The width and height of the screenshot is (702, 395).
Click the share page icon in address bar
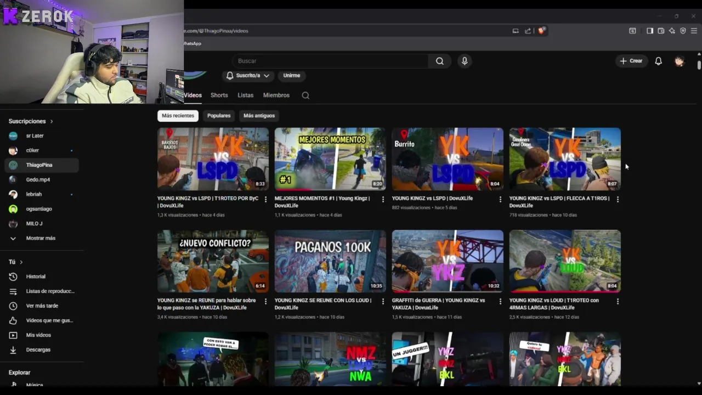[528, 31]
